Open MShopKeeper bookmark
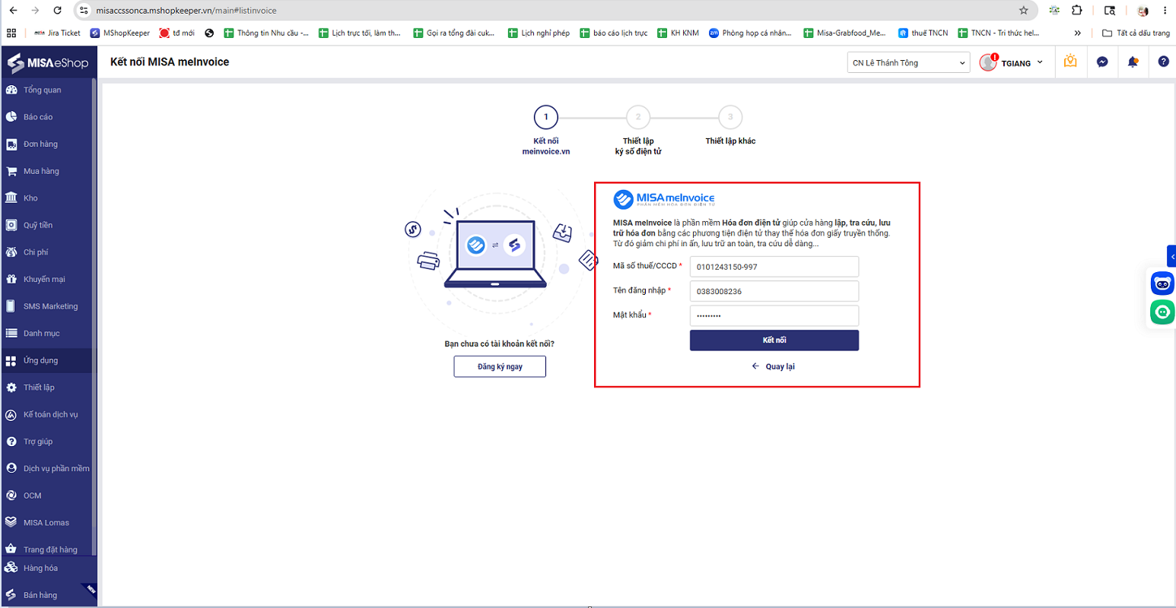 coord(120,33)
